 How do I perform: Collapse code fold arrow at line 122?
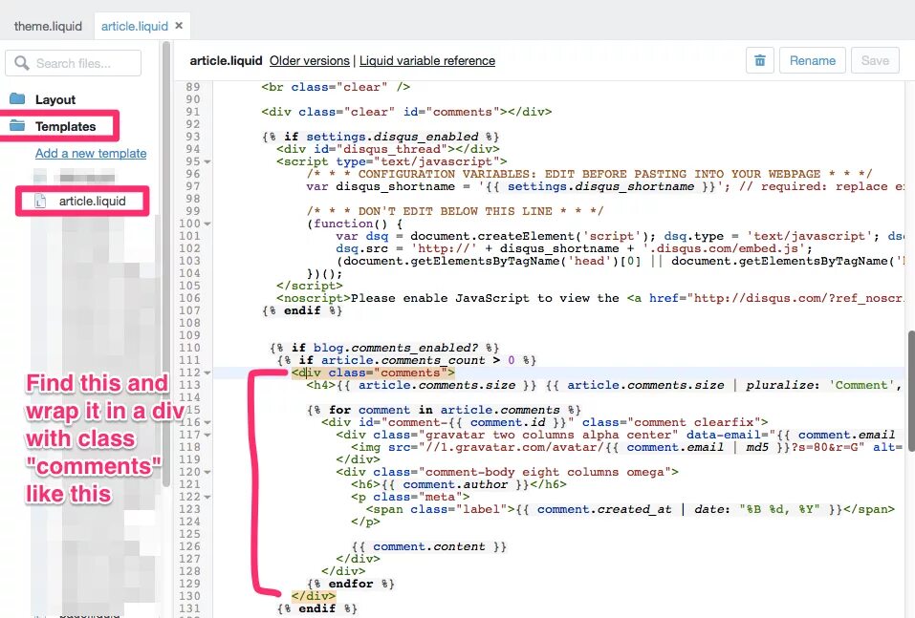click(207, 498)
